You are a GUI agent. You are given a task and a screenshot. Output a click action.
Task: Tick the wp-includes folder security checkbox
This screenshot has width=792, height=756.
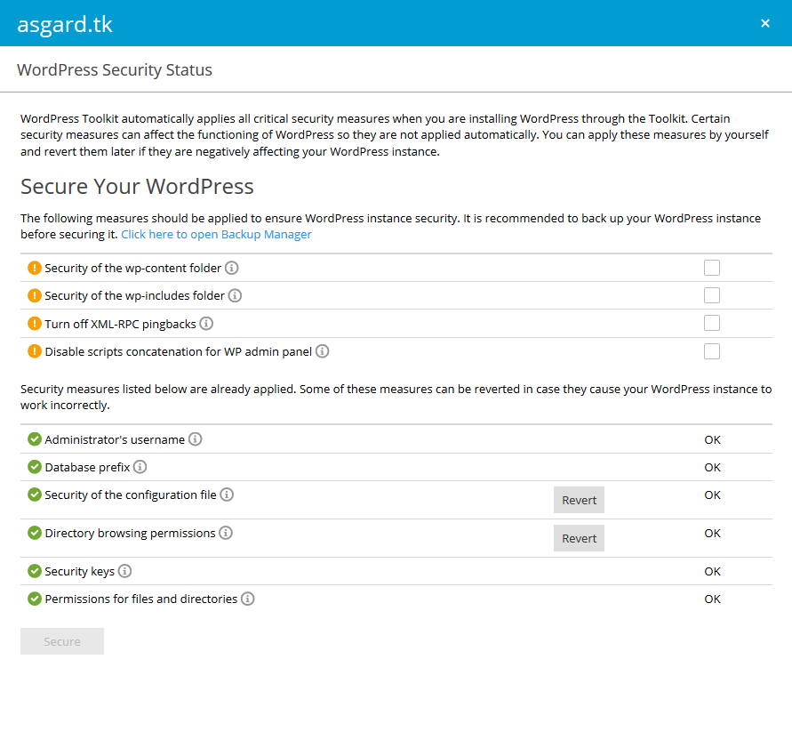pyautogui.click(x=712, y=295)
